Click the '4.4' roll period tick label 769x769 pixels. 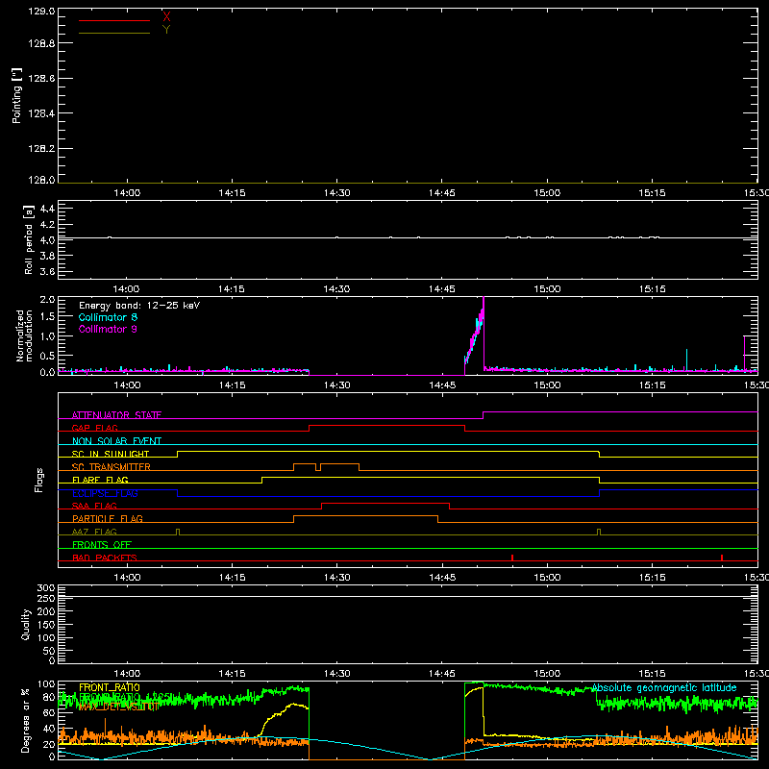pos(47,210)
